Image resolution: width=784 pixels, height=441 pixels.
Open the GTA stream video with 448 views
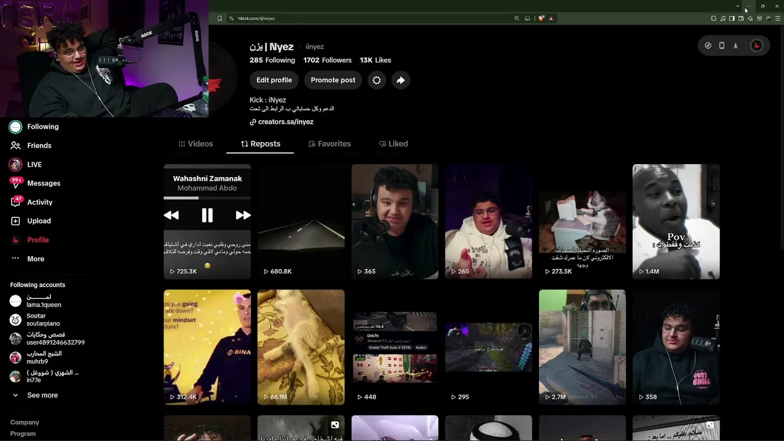pos(394,347)
